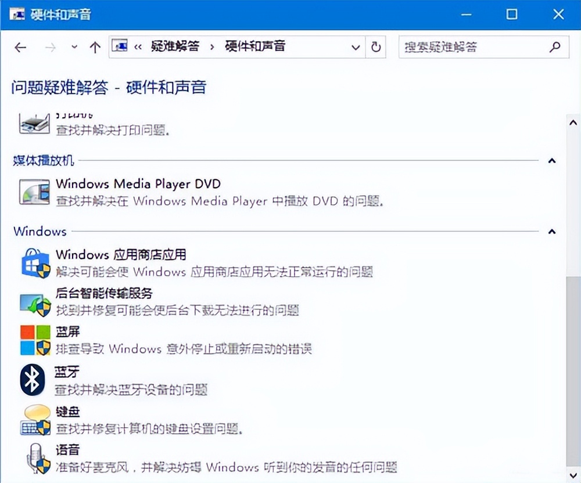Open the chevron menu after 疑难解答

tap(212, 47)
